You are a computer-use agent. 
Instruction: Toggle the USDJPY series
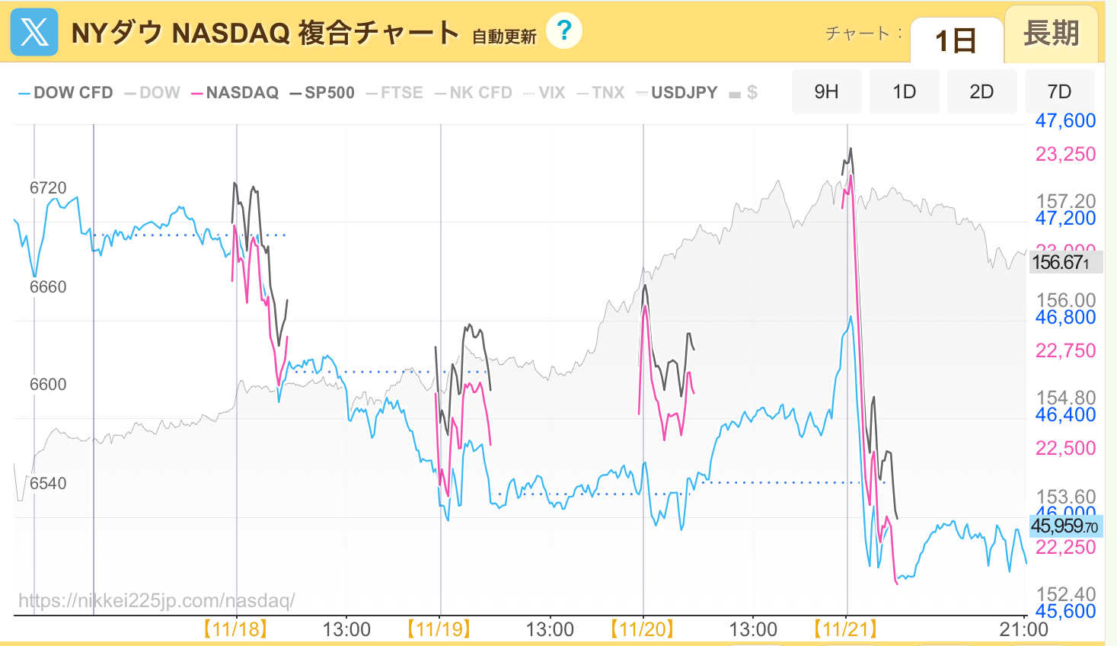[677, 93]
